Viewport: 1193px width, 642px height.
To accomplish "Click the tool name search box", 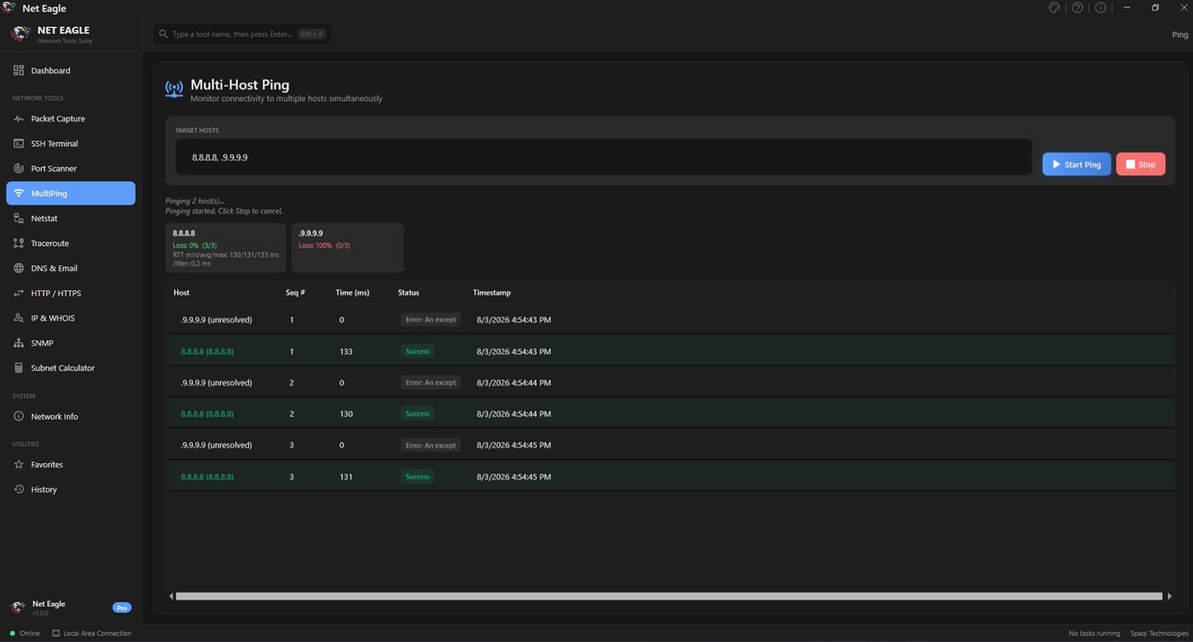I will click(242, 34).
